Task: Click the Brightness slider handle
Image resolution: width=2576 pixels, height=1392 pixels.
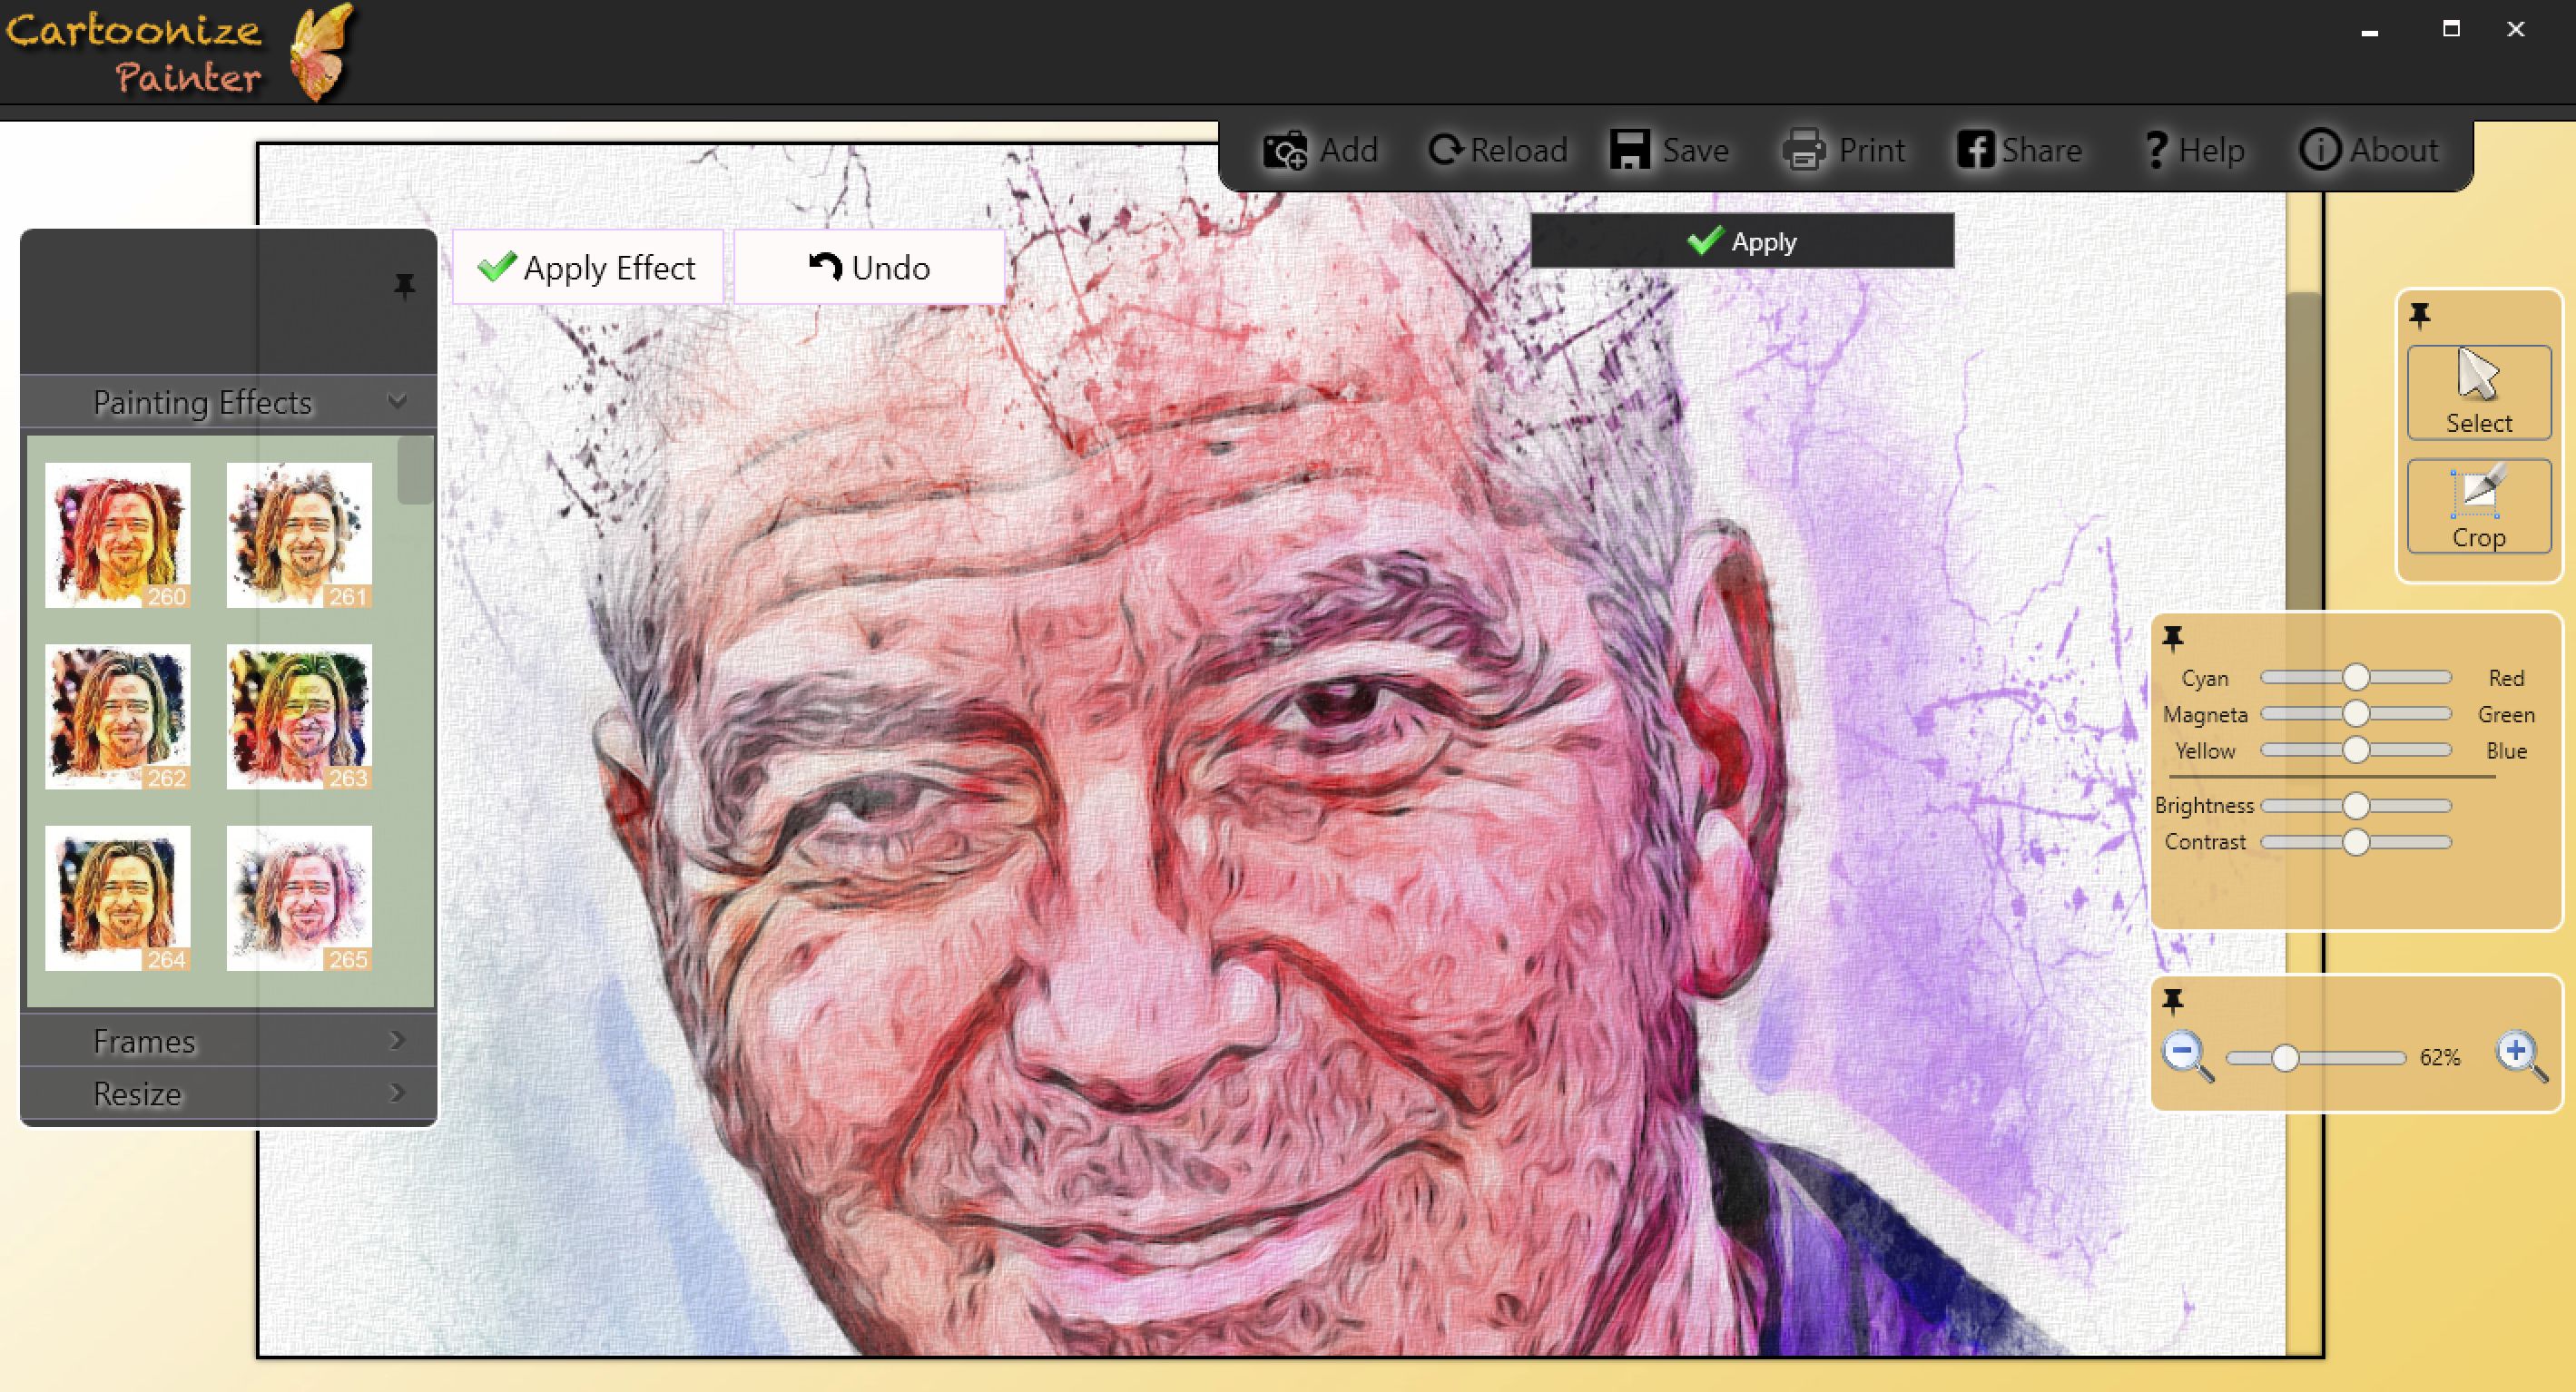Action: [2356, 806]
